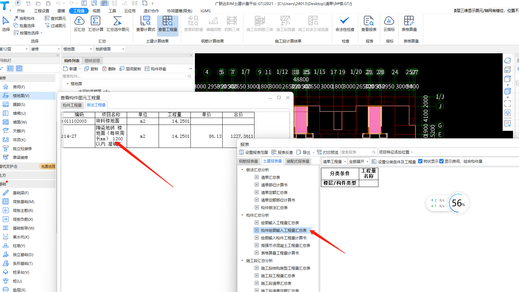Viewport: 519px width, 292px height.
Task: Collapse the 施工段汇总分析 tree node
Action: (x=242, y=260)
